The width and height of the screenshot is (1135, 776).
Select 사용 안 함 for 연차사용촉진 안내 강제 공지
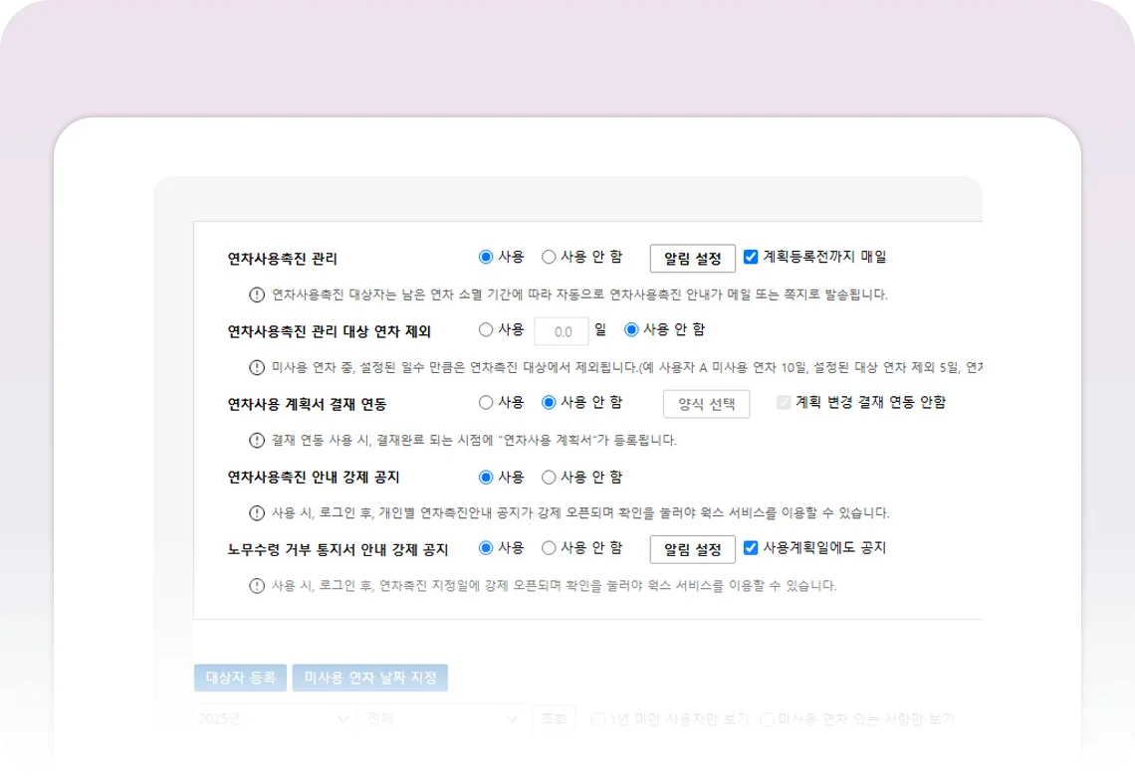[549, 477]
